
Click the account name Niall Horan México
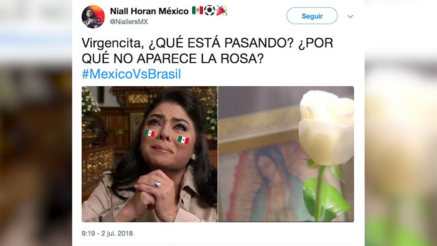click(x=149, y=11)
